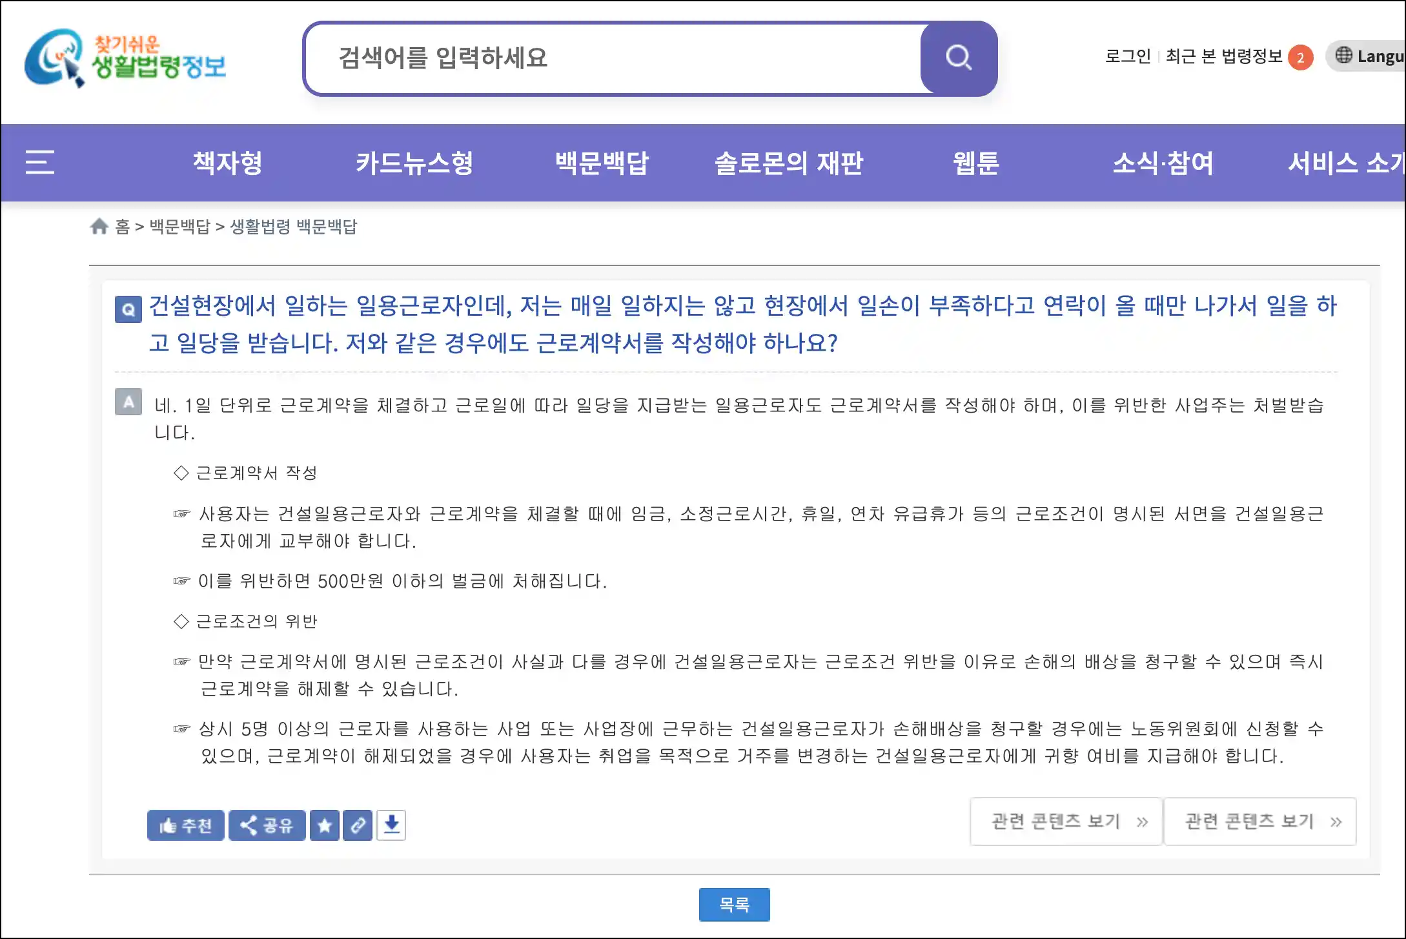Screen dimensions: 1406x939
Task: Click the first 관련 콘텐츠 보기 button
Action: click(x=1066, y=821)
